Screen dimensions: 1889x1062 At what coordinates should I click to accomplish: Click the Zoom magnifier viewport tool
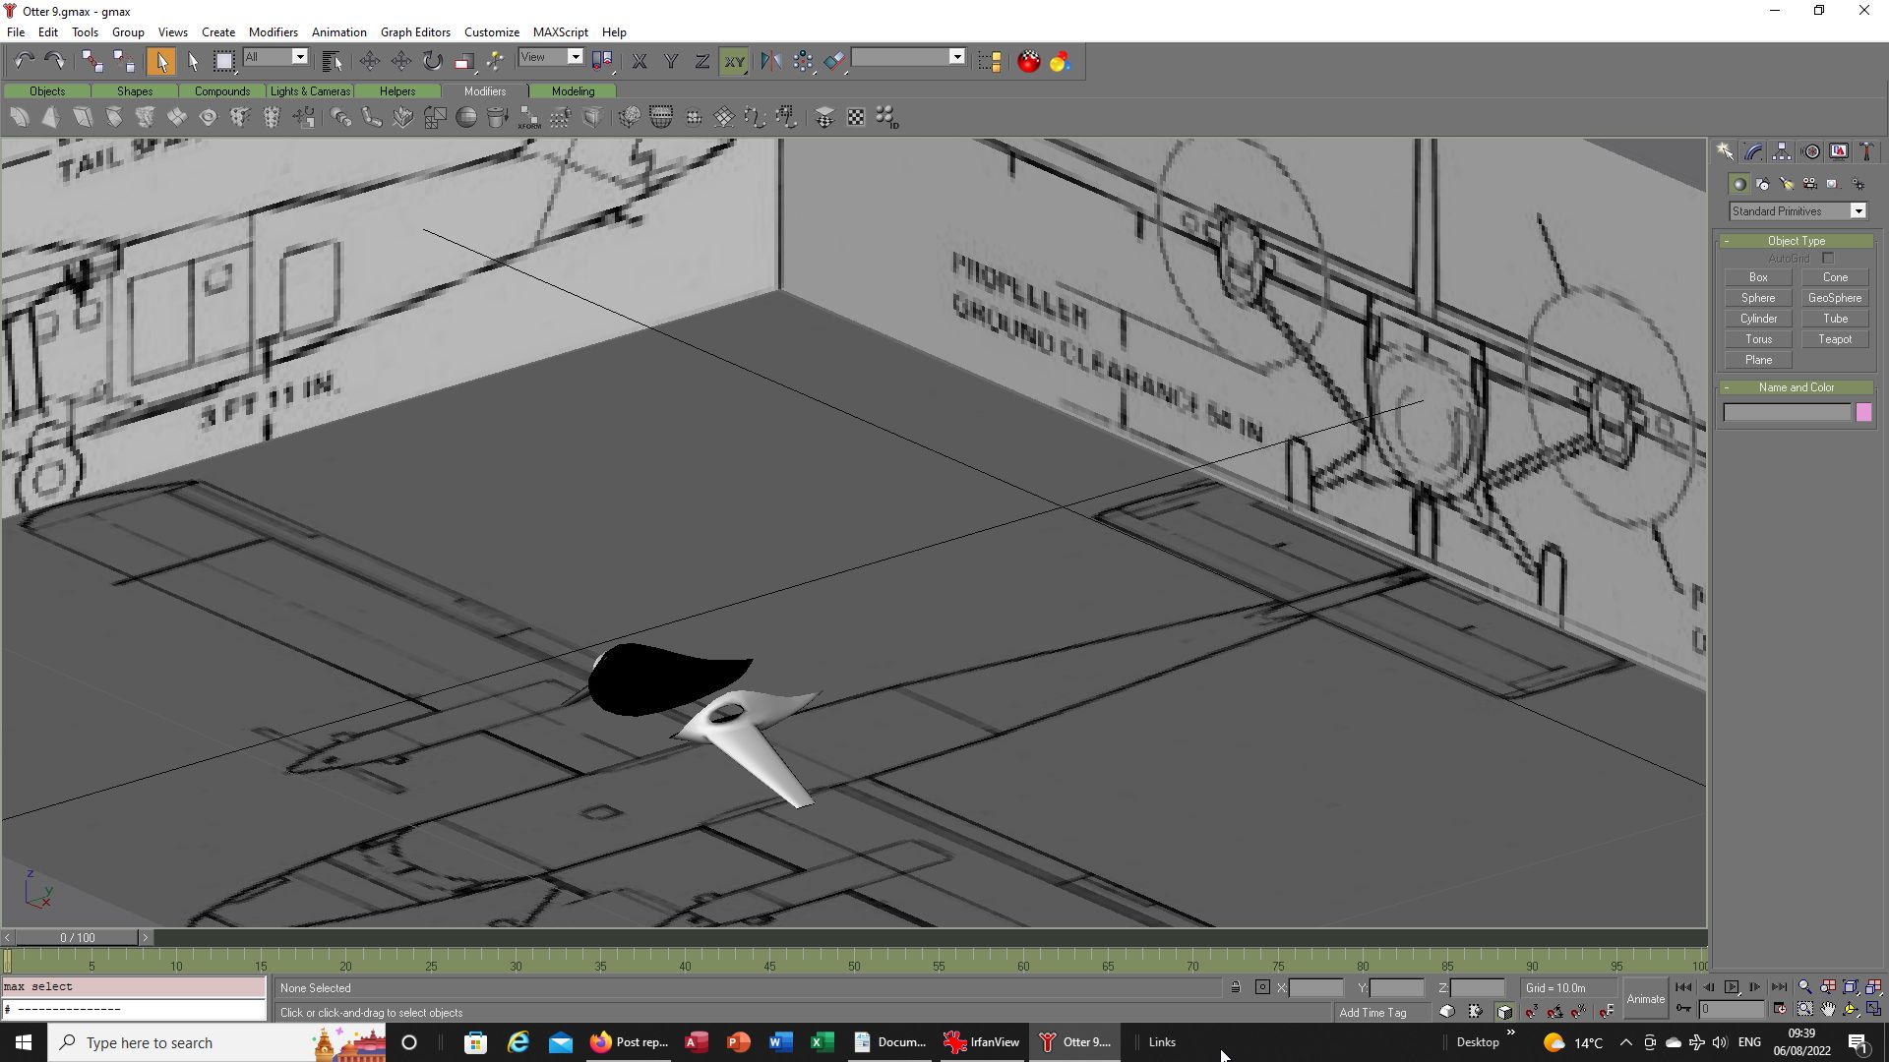pyautogui.click(x=1804, y=987)
